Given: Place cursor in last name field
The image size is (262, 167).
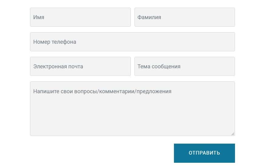Looking at the screenshot, I should 185,17.
